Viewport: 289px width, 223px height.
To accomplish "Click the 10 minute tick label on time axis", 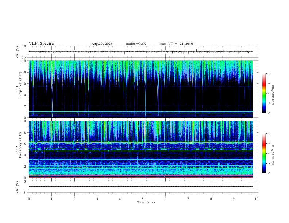I will pos(257,199).
